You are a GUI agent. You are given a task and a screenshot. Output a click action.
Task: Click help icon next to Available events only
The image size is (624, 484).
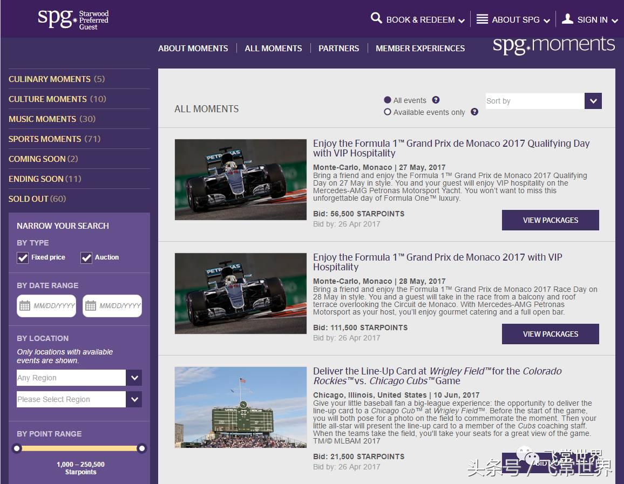click(x=474, y=112)
